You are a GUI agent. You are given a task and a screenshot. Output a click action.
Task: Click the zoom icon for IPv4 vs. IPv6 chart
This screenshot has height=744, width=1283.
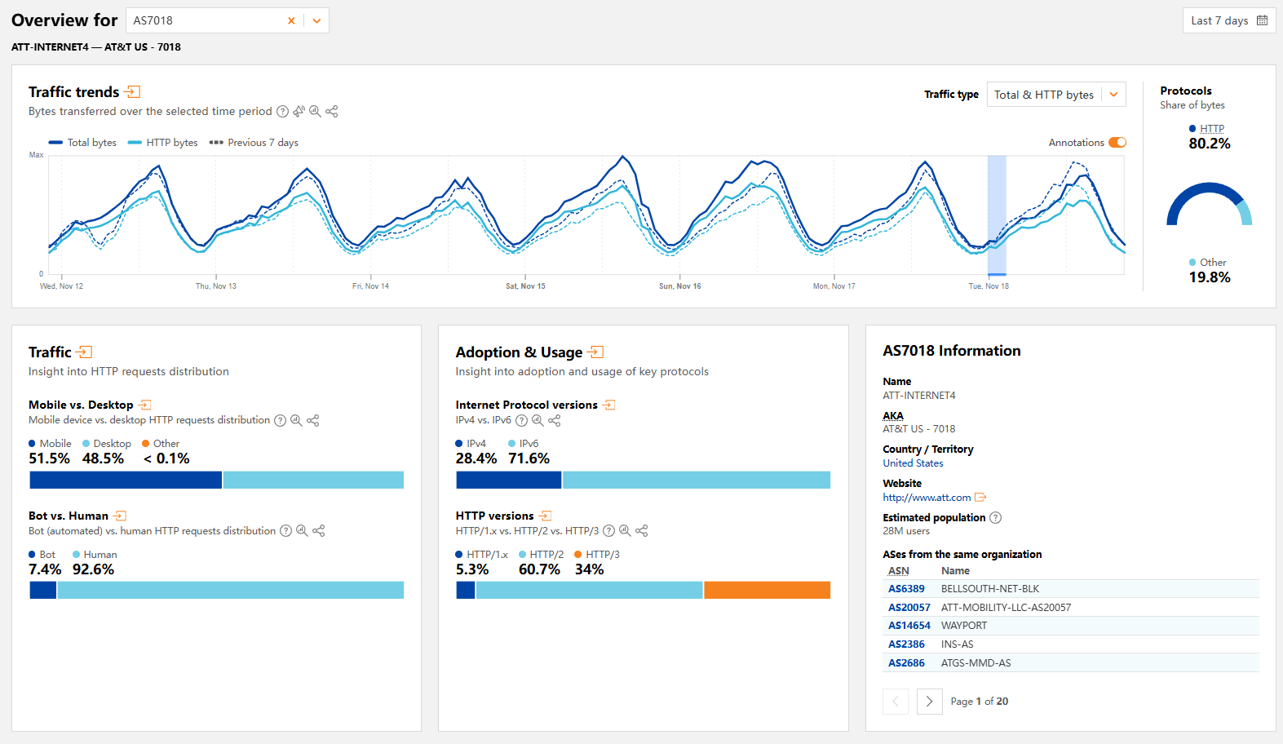point(538,421)
